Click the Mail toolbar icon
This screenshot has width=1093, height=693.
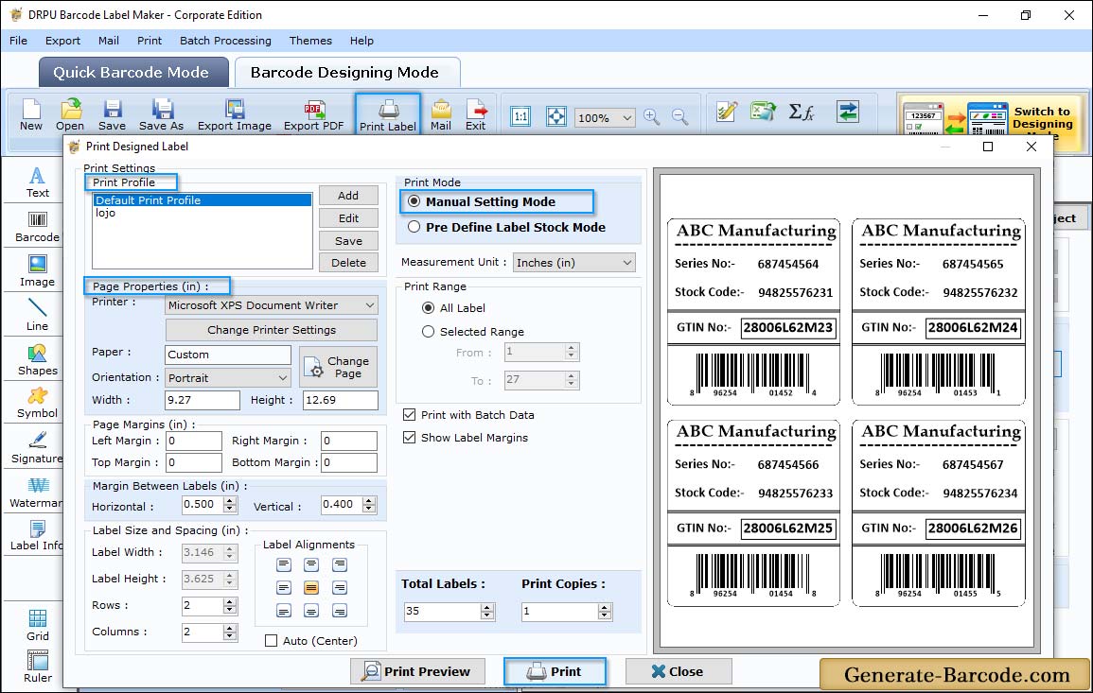tap(441, 115)
